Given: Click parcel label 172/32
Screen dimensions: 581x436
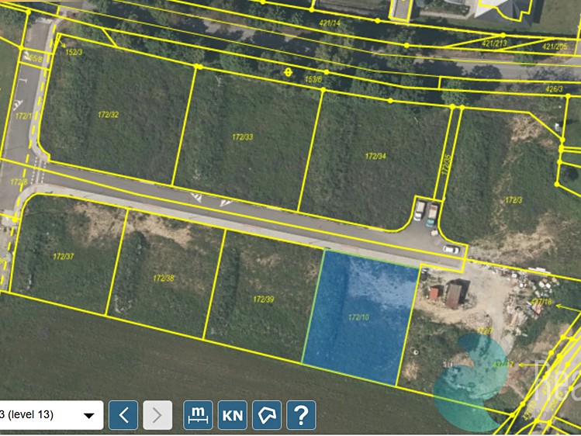Looking at the screenshot, I should click(x=108, y=115).
